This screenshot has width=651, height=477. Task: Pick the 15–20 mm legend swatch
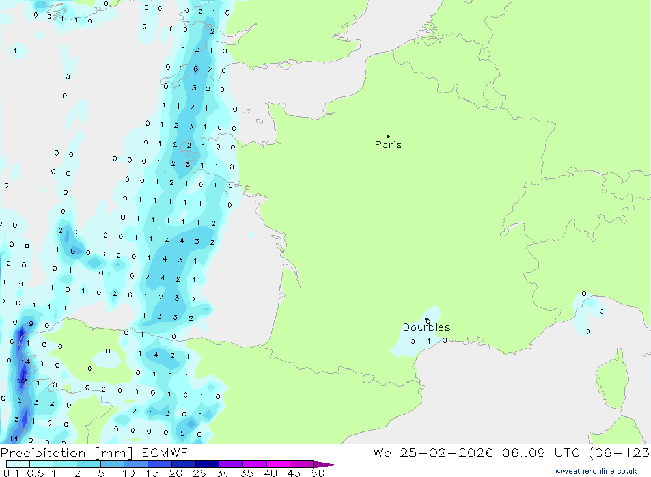159,464
